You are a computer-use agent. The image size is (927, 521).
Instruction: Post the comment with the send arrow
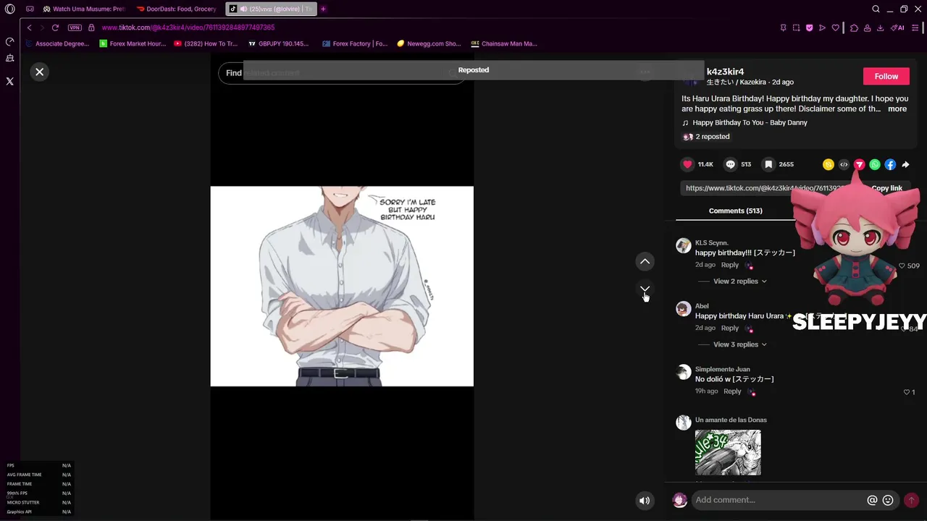tap(911, 500)
